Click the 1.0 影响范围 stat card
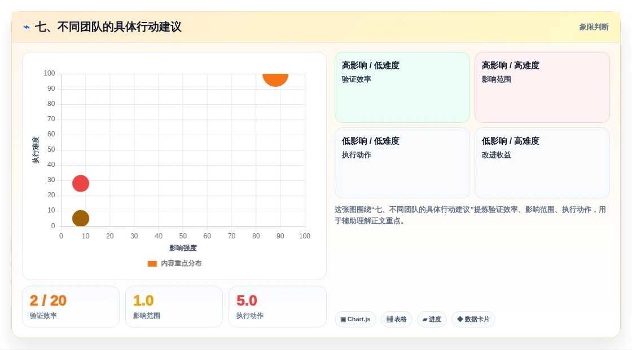Image resolution: width=632 pixels, height=350 pixels. (x=174, y=307)
